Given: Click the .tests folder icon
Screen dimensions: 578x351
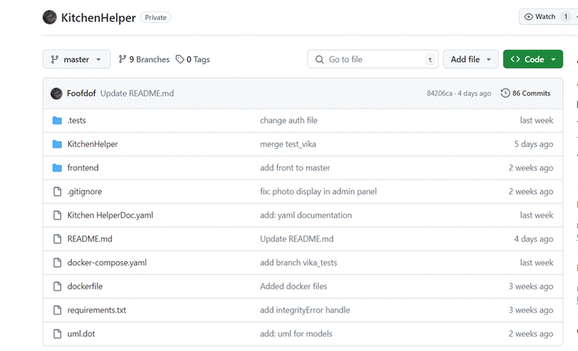Looking at the screenshot, I should [57, 120].
